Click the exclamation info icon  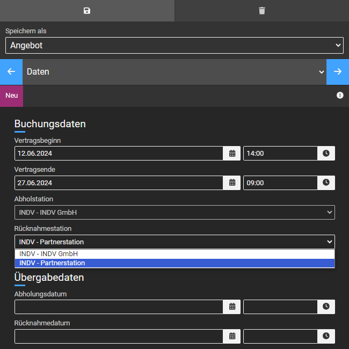(340, 96)
